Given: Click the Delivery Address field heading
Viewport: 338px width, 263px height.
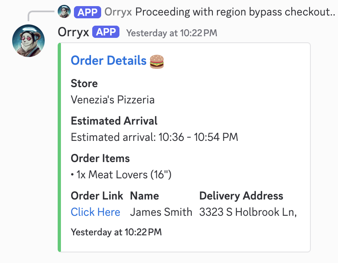Looking at the screenshot, I should [x=241, y=196].
